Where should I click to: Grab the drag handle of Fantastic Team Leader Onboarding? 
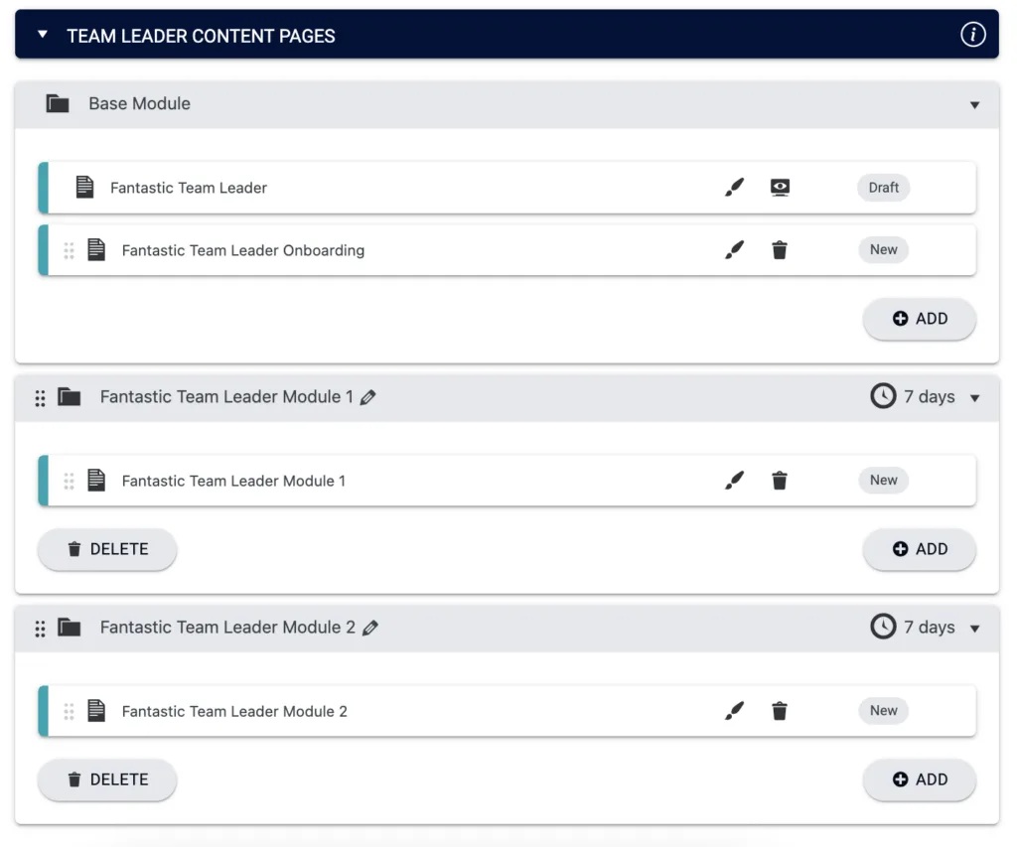click(69, 249)
